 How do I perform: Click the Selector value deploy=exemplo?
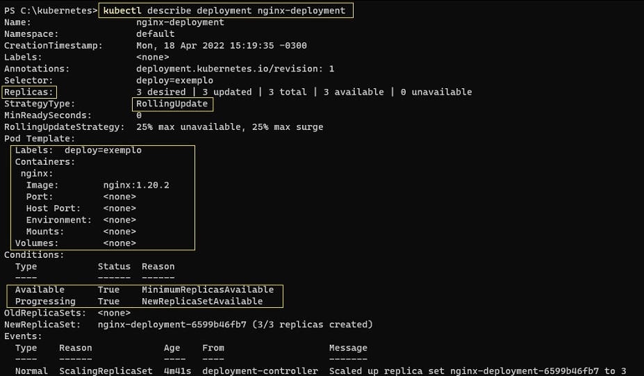[174, 81]
